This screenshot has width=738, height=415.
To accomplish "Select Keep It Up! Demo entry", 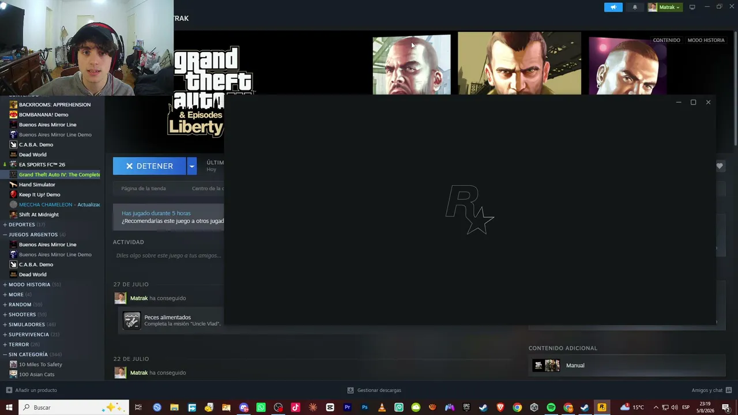I will (39, 195).
